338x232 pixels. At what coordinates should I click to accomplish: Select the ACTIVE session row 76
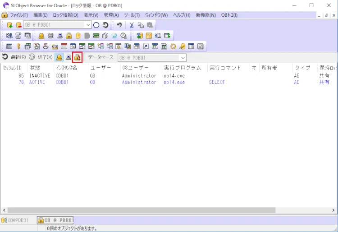169,82
